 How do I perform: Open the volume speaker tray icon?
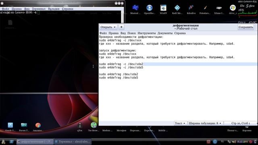tap(234, 141)
